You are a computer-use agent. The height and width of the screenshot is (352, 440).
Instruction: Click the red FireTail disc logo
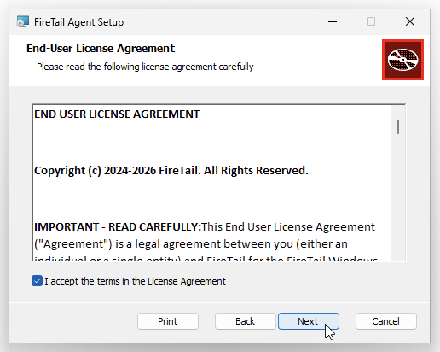(x=402, y=60)
